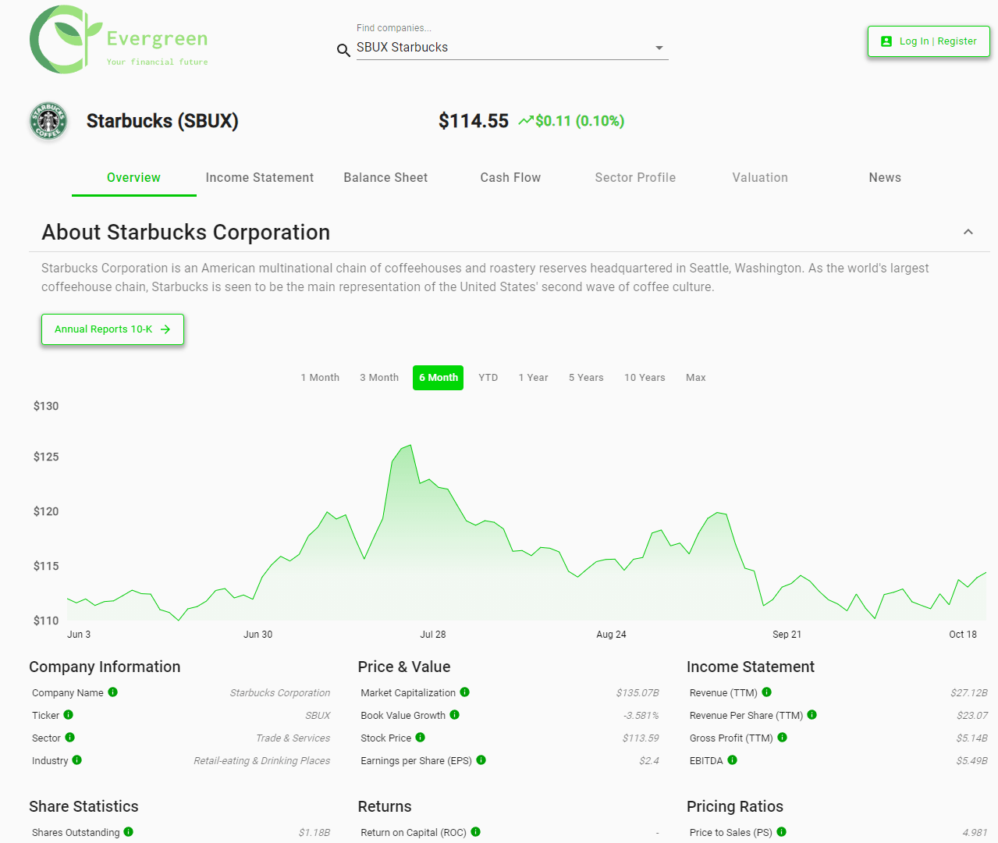Switch to the Valuation tab
The height and width of the screenshot is (843, 998).
(760, 178)
